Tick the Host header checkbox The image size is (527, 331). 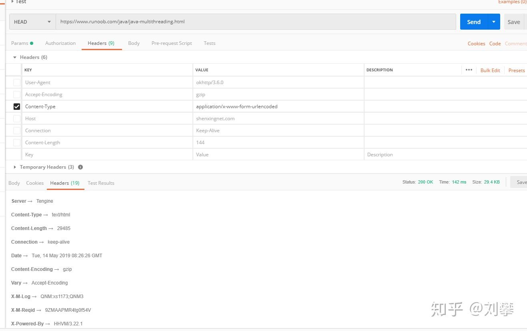click(x=17, y=119)
